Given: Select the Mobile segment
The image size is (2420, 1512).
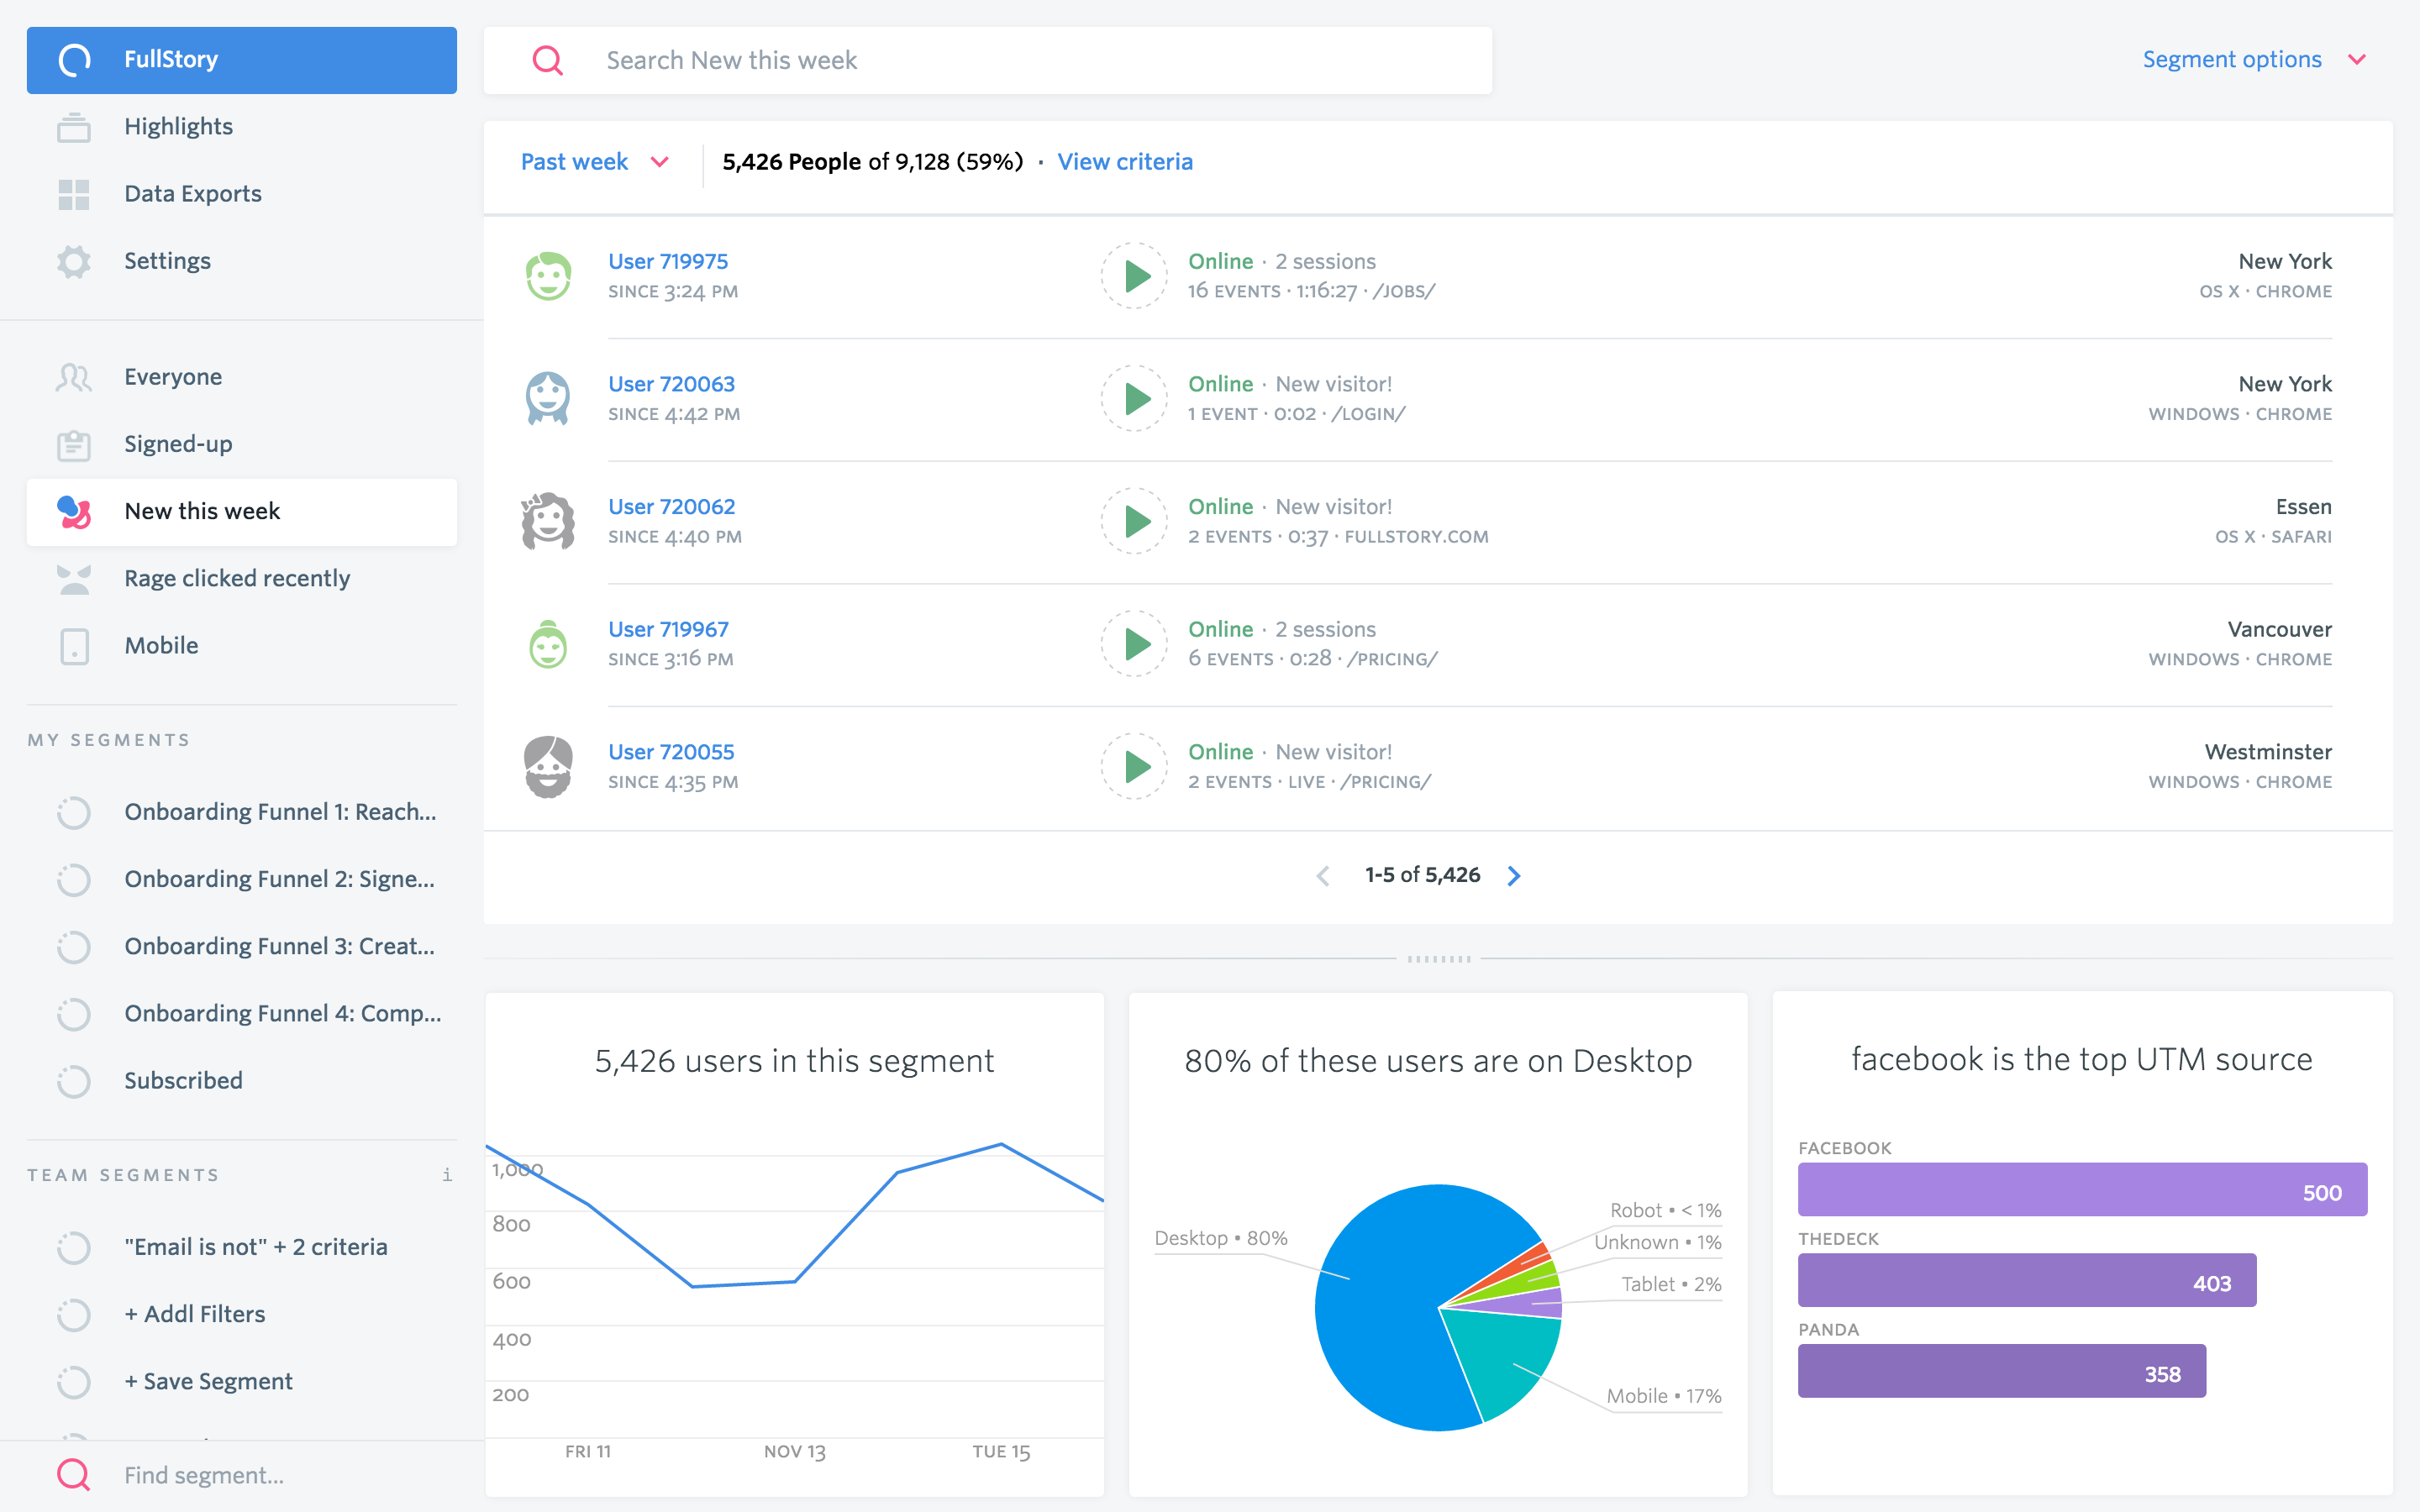Looking at the screenshot, I should click(161, 646).
